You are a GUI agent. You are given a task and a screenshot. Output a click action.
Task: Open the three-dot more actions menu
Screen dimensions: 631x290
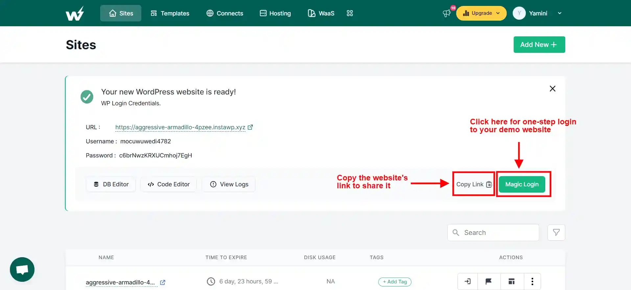tap(532, 281)
